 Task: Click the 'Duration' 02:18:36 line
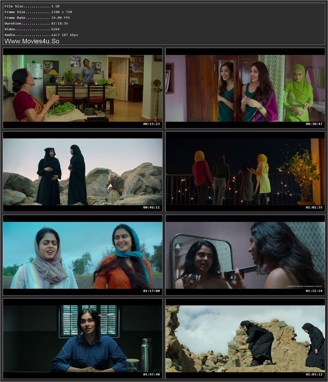tap(36, 23)
